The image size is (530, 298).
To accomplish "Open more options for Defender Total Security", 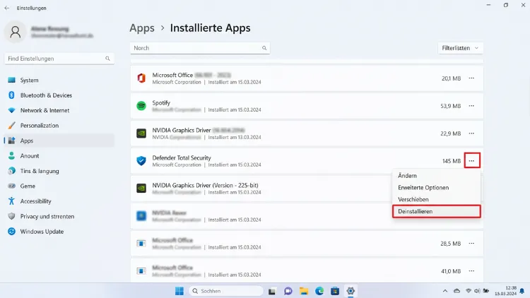I will pyautogui.click(x=471, y=161).
